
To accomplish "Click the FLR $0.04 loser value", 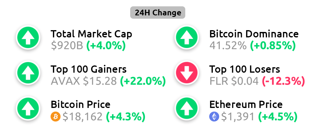I will coord(234,81).
